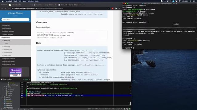Collapse the dbbackup entry in sidebar
The width and height of the screenshot is (197, 110).
3,41
